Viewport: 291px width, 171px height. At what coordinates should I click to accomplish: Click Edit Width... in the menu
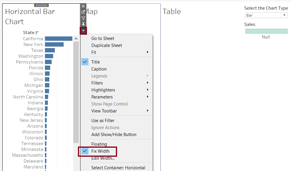point(103,158)
